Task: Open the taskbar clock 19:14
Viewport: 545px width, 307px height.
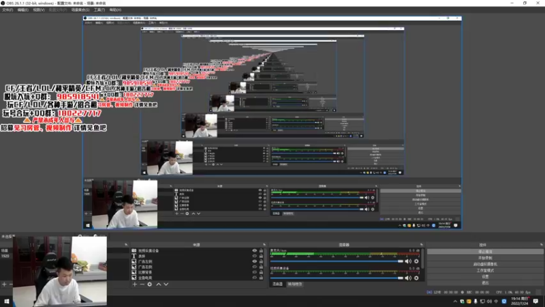Action: point(520,301)
